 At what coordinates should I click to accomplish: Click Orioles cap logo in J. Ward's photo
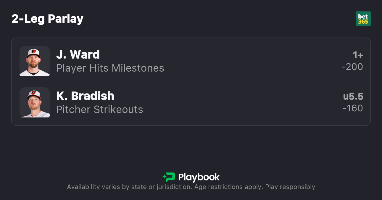(x=34, y=51)
